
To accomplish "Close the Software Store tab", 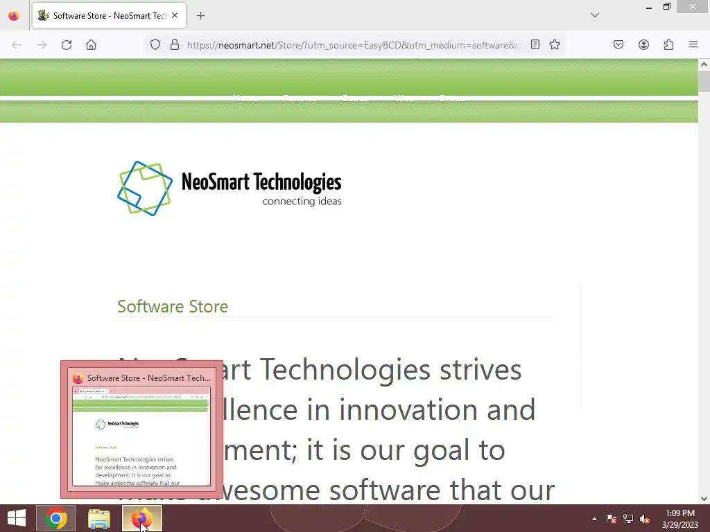I will (x=175, y=15).
